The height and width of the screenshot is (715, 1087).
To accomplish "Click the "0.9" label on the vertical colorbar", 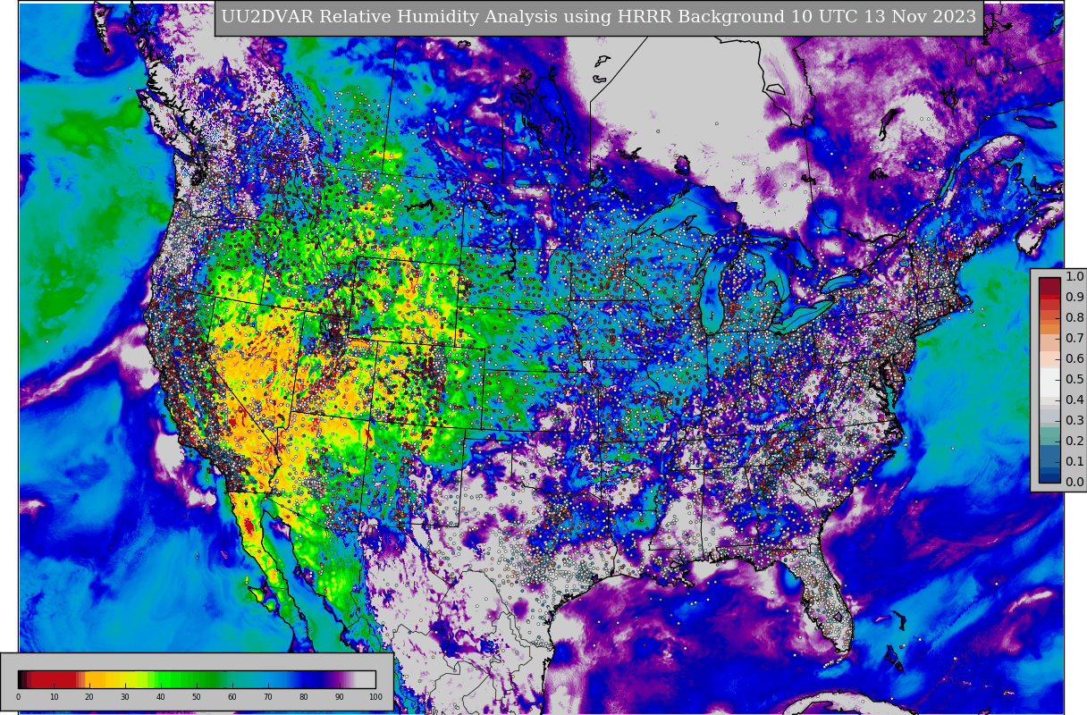I will (1074, 298).
